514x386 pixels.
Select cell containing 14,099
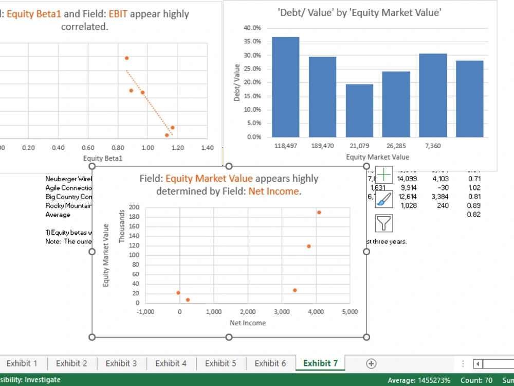[x=407, y=179]
